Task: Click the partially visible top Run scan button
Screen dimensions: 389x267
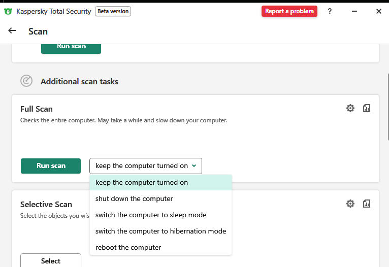Action: pyautogui.click(x=71, y=48)
